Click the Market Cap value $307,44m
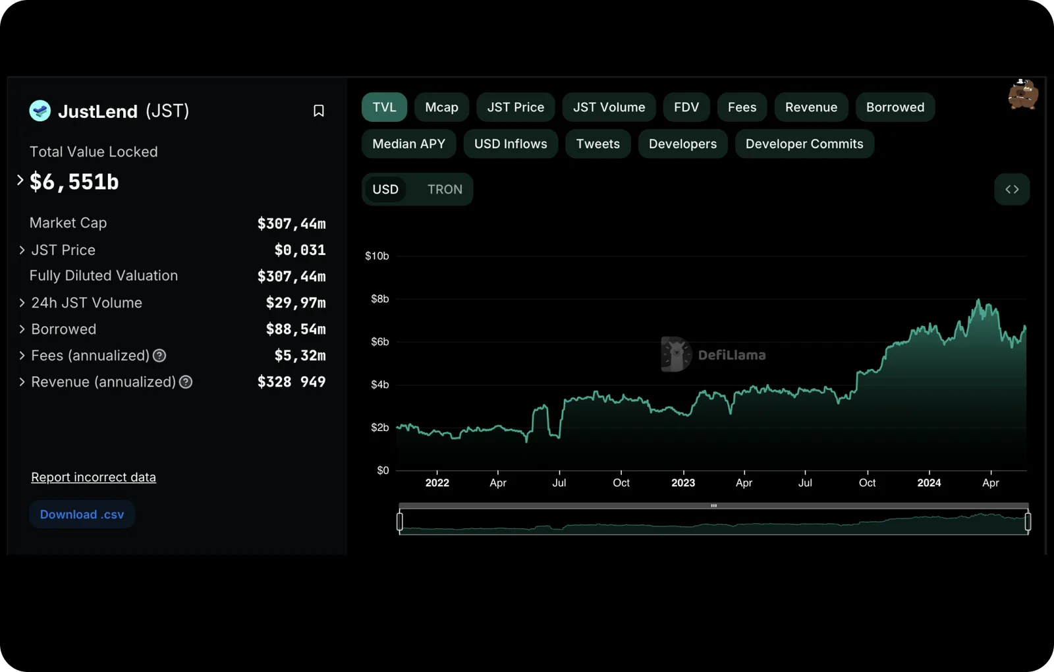1054x672 pixels. click(291, 224)
